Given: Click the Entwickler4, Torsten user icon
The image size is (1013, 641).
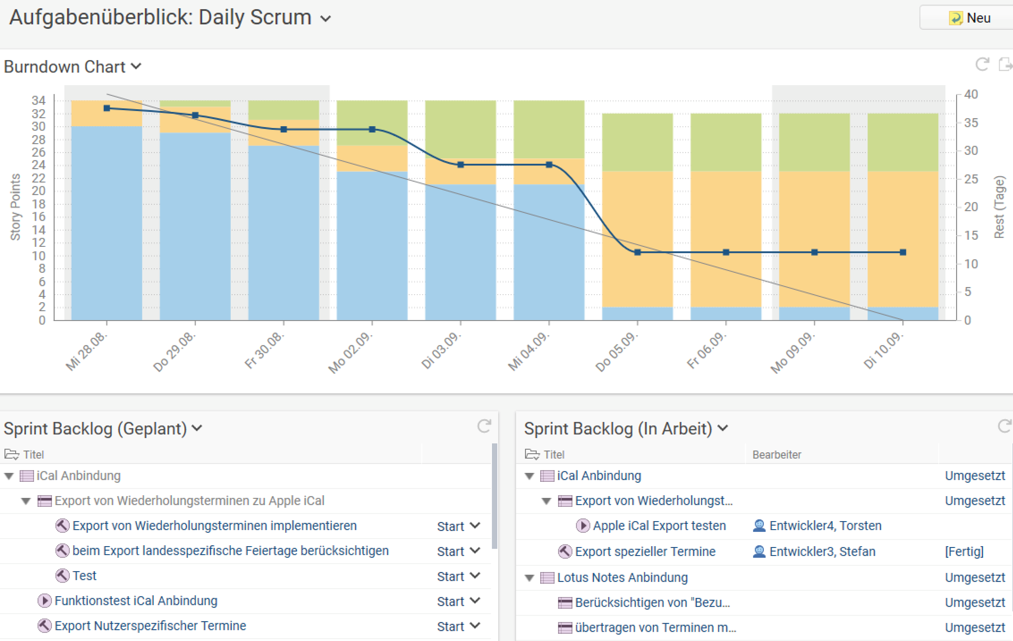Looking at the screenshot, I should click(x=759, y=526).
